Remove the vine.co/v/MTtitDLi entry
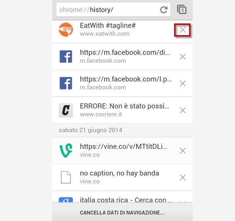The width and height of the screenshot is (235, 221). click(x=183, y=151)
